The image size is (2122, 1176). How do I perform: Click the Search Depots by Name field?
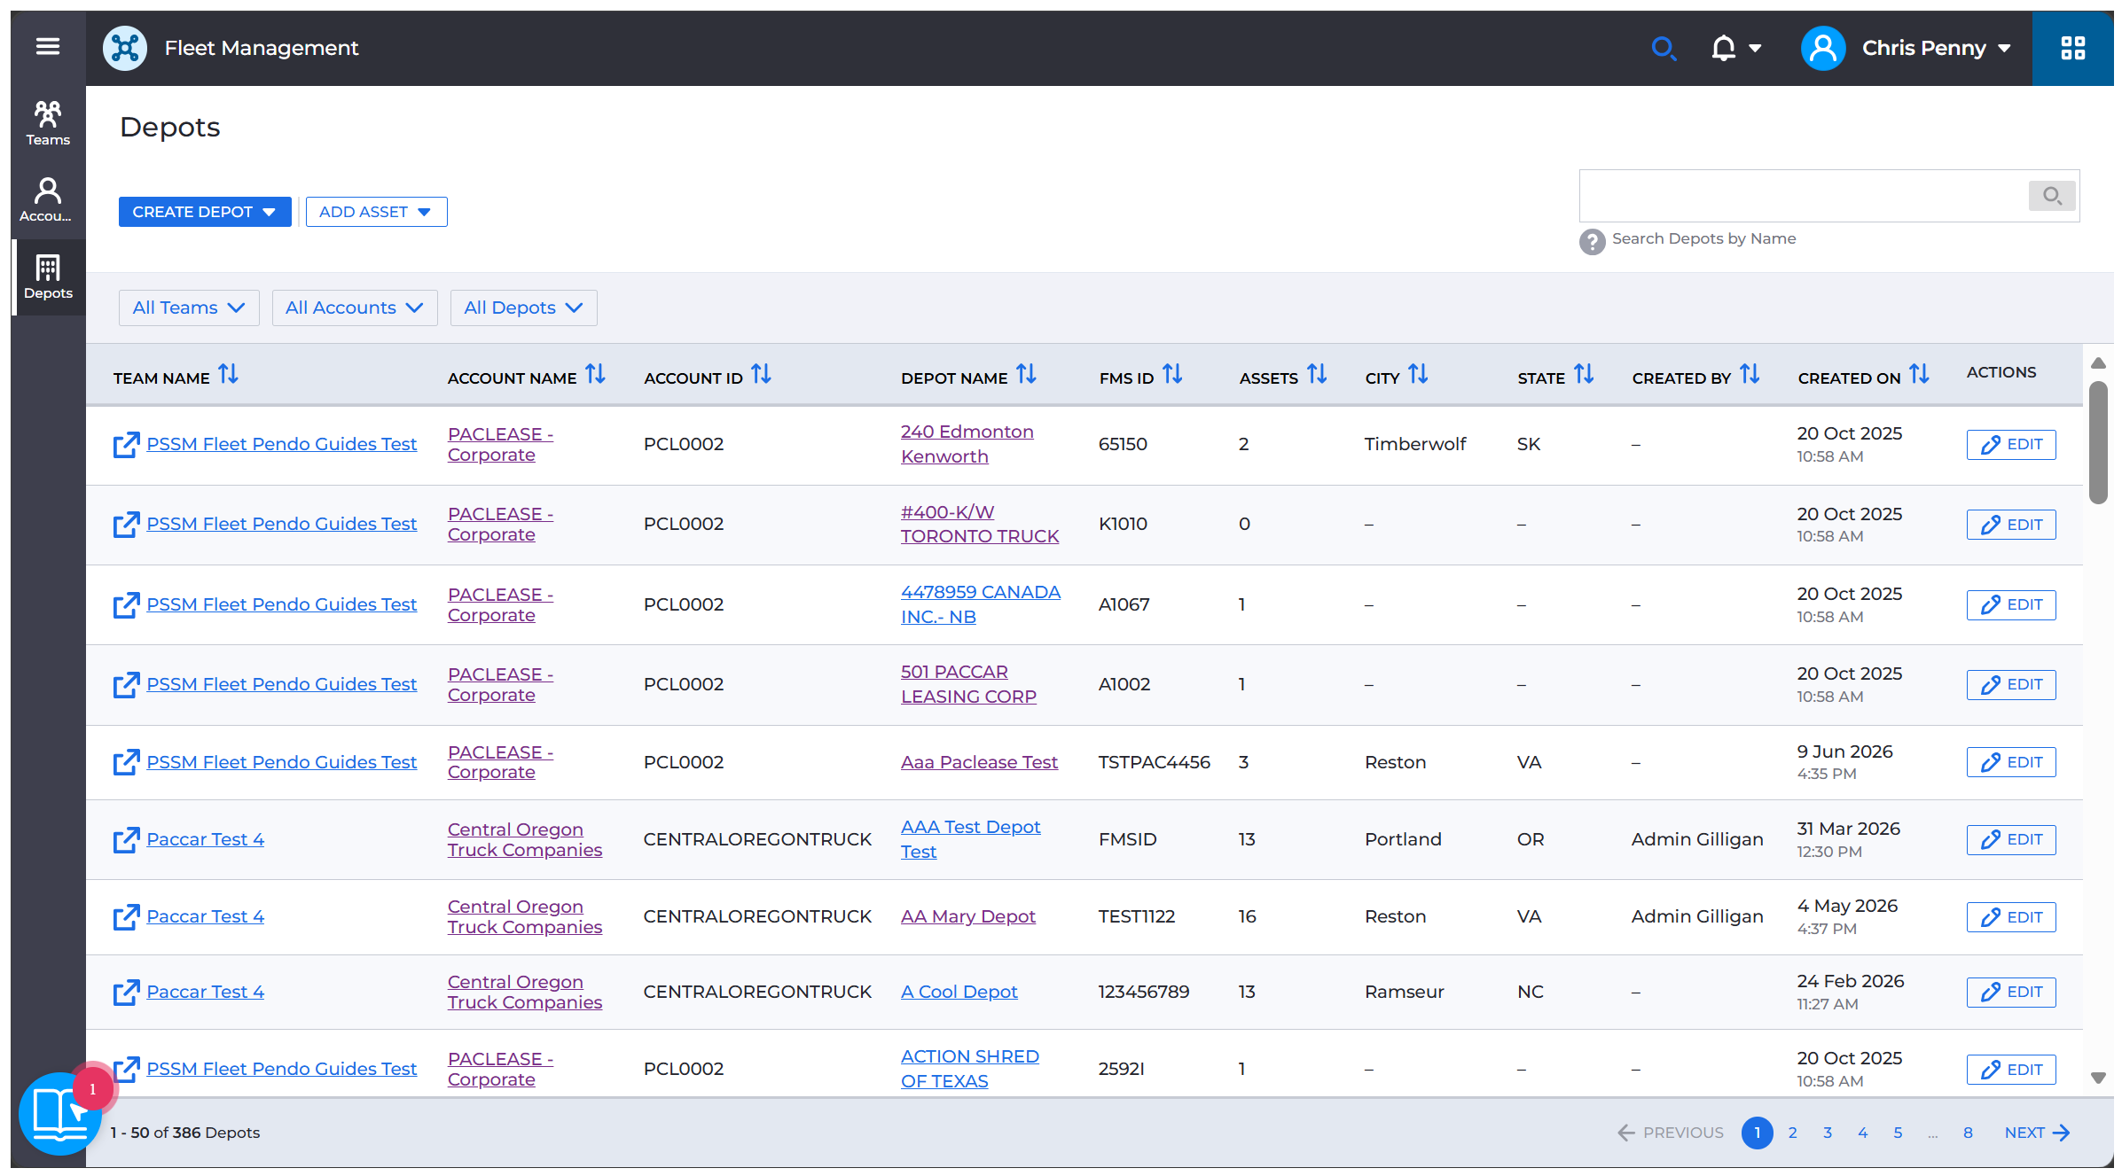(x=1803, y=196)
